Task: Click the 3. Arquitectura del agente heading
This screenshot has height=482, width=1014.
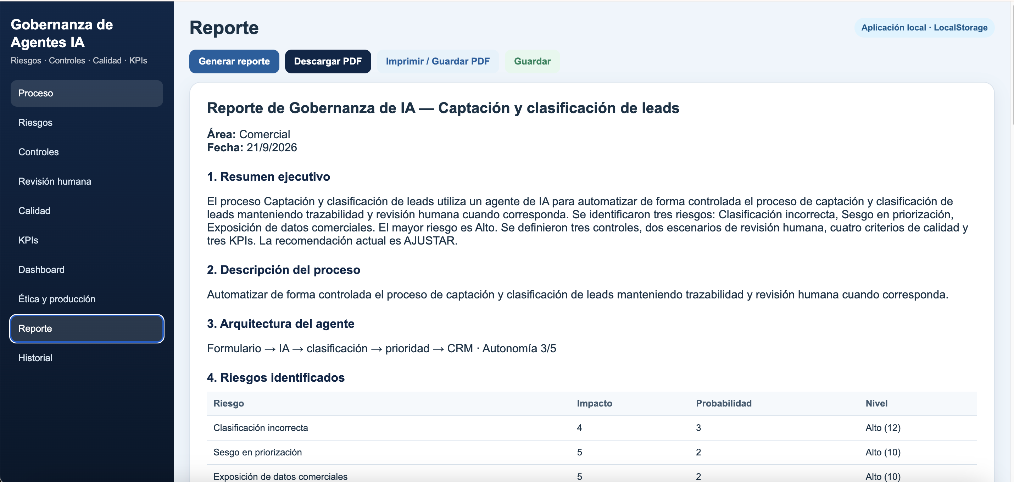Action: pos(281,324)
